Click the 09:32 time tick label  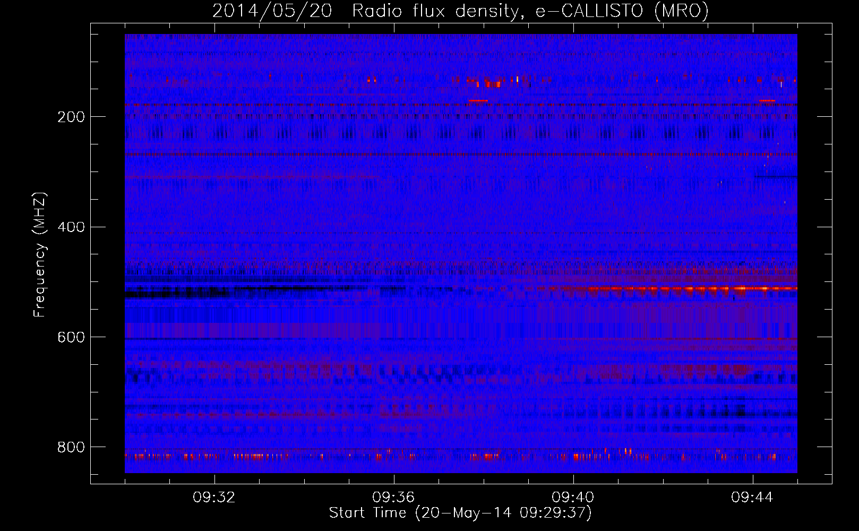coord(214,498)
